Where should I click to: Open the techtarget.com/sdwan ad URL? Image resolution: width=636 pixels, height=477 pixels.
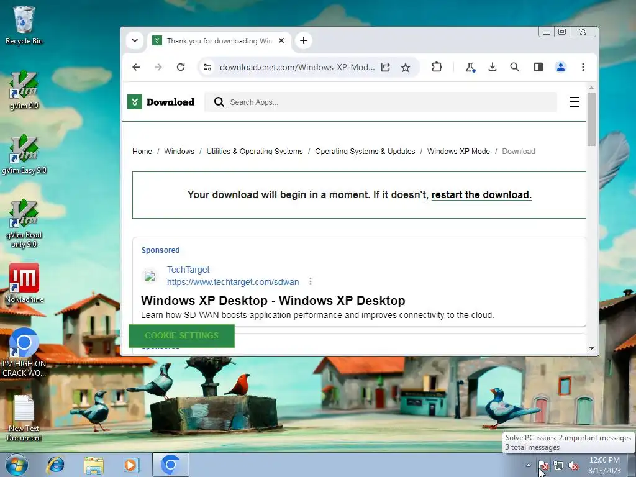point(233,282)
